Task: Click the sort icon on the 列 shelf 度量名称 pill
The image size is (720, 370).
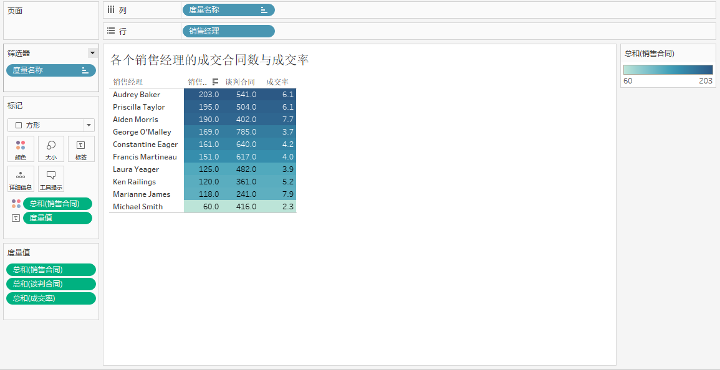Action: [264, 10]
